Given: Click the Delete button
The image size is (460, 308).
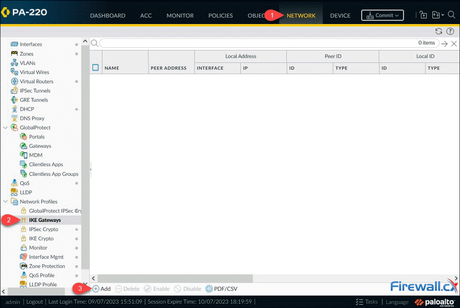Looking at the screenshot, I should tap(127, 289).
